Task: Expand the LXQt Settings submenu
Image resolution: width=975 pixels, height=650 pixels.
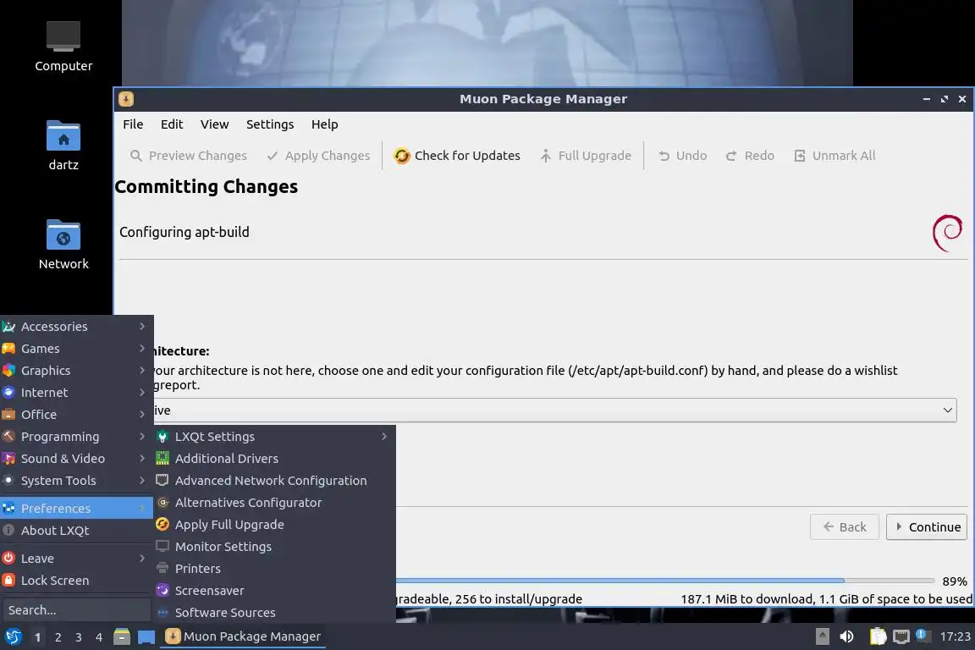Action: 275,437
